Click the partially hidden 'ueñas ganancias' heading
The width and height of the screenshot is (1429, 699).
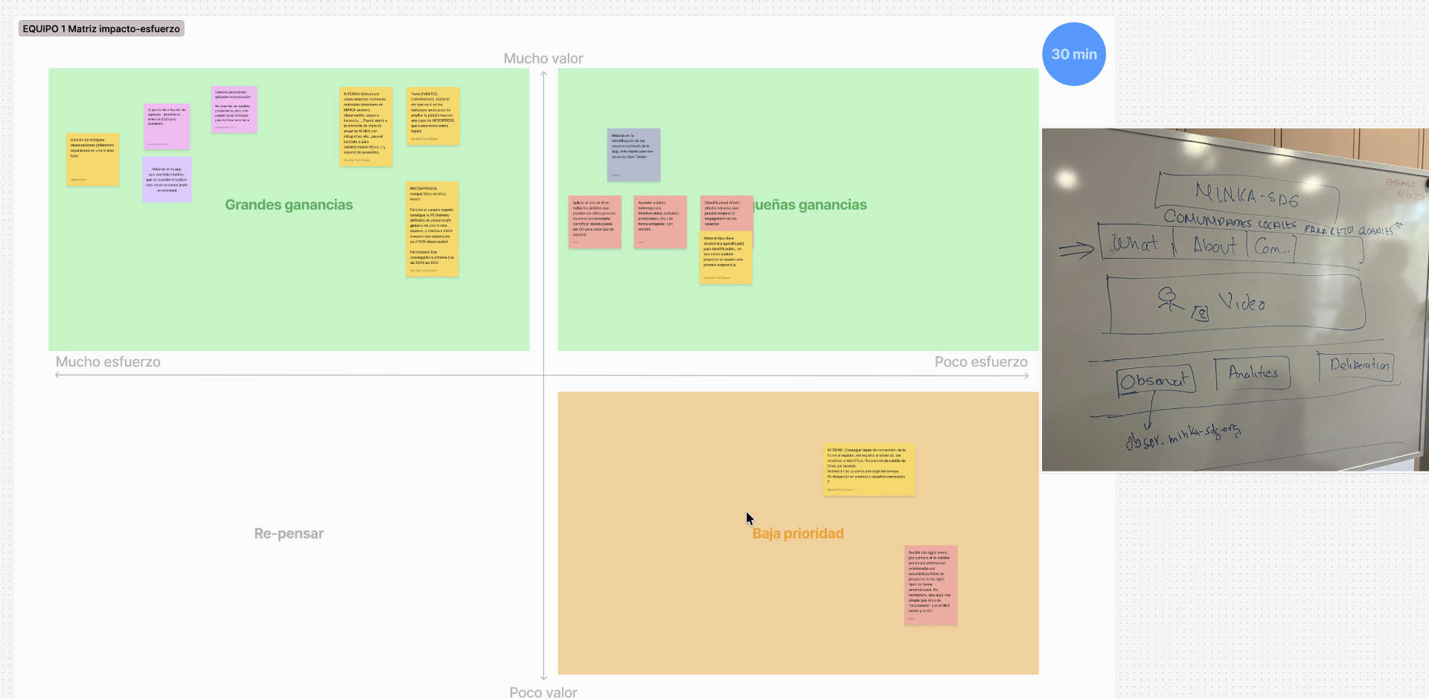pyautogui.click(x=810, y=204)
